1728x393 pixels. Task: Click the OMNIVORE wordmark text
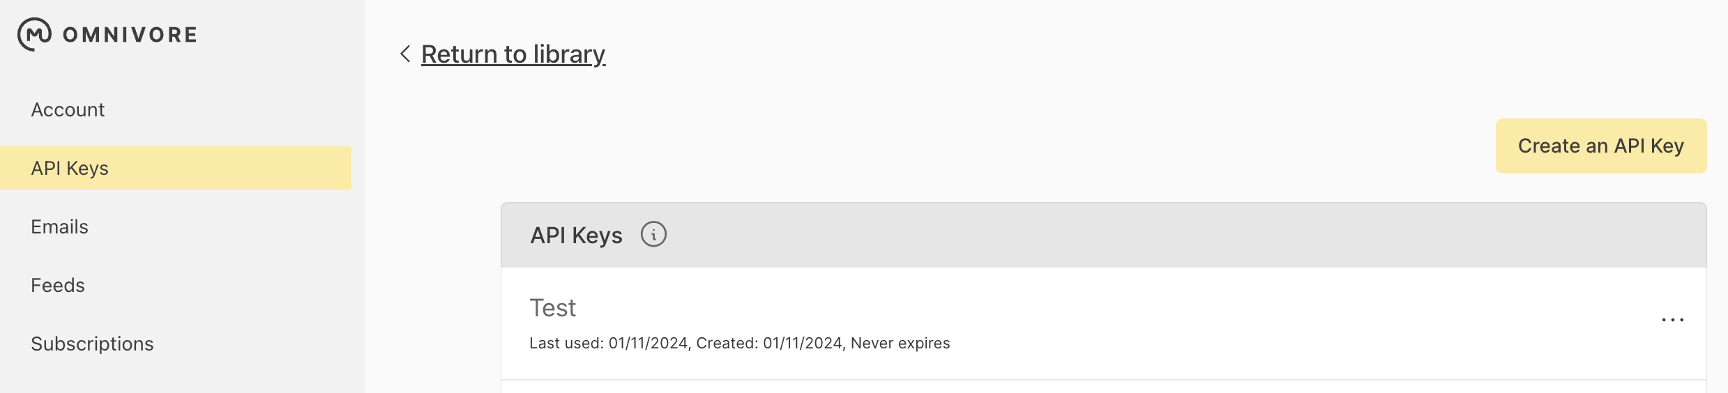click(x=130, y=35)
